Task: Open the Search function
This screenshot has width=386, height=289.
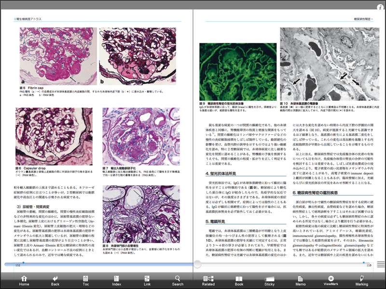Action: point(178,279)
